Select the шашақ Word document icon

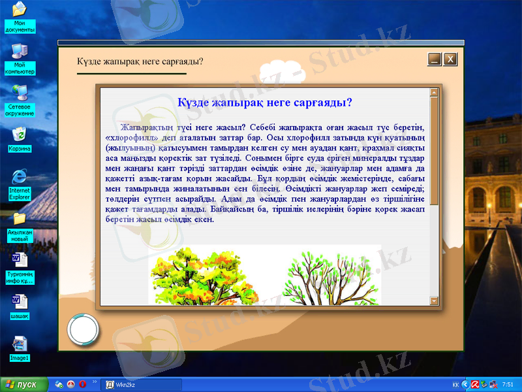20,302
